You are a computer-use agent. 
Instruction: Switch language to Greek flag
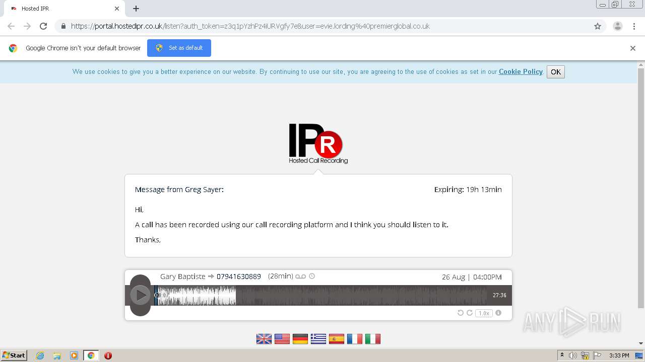point(318,339)
